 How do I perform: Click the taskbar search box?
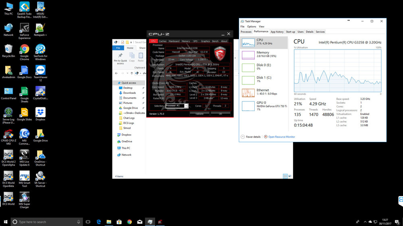click(x=47, y=222)
